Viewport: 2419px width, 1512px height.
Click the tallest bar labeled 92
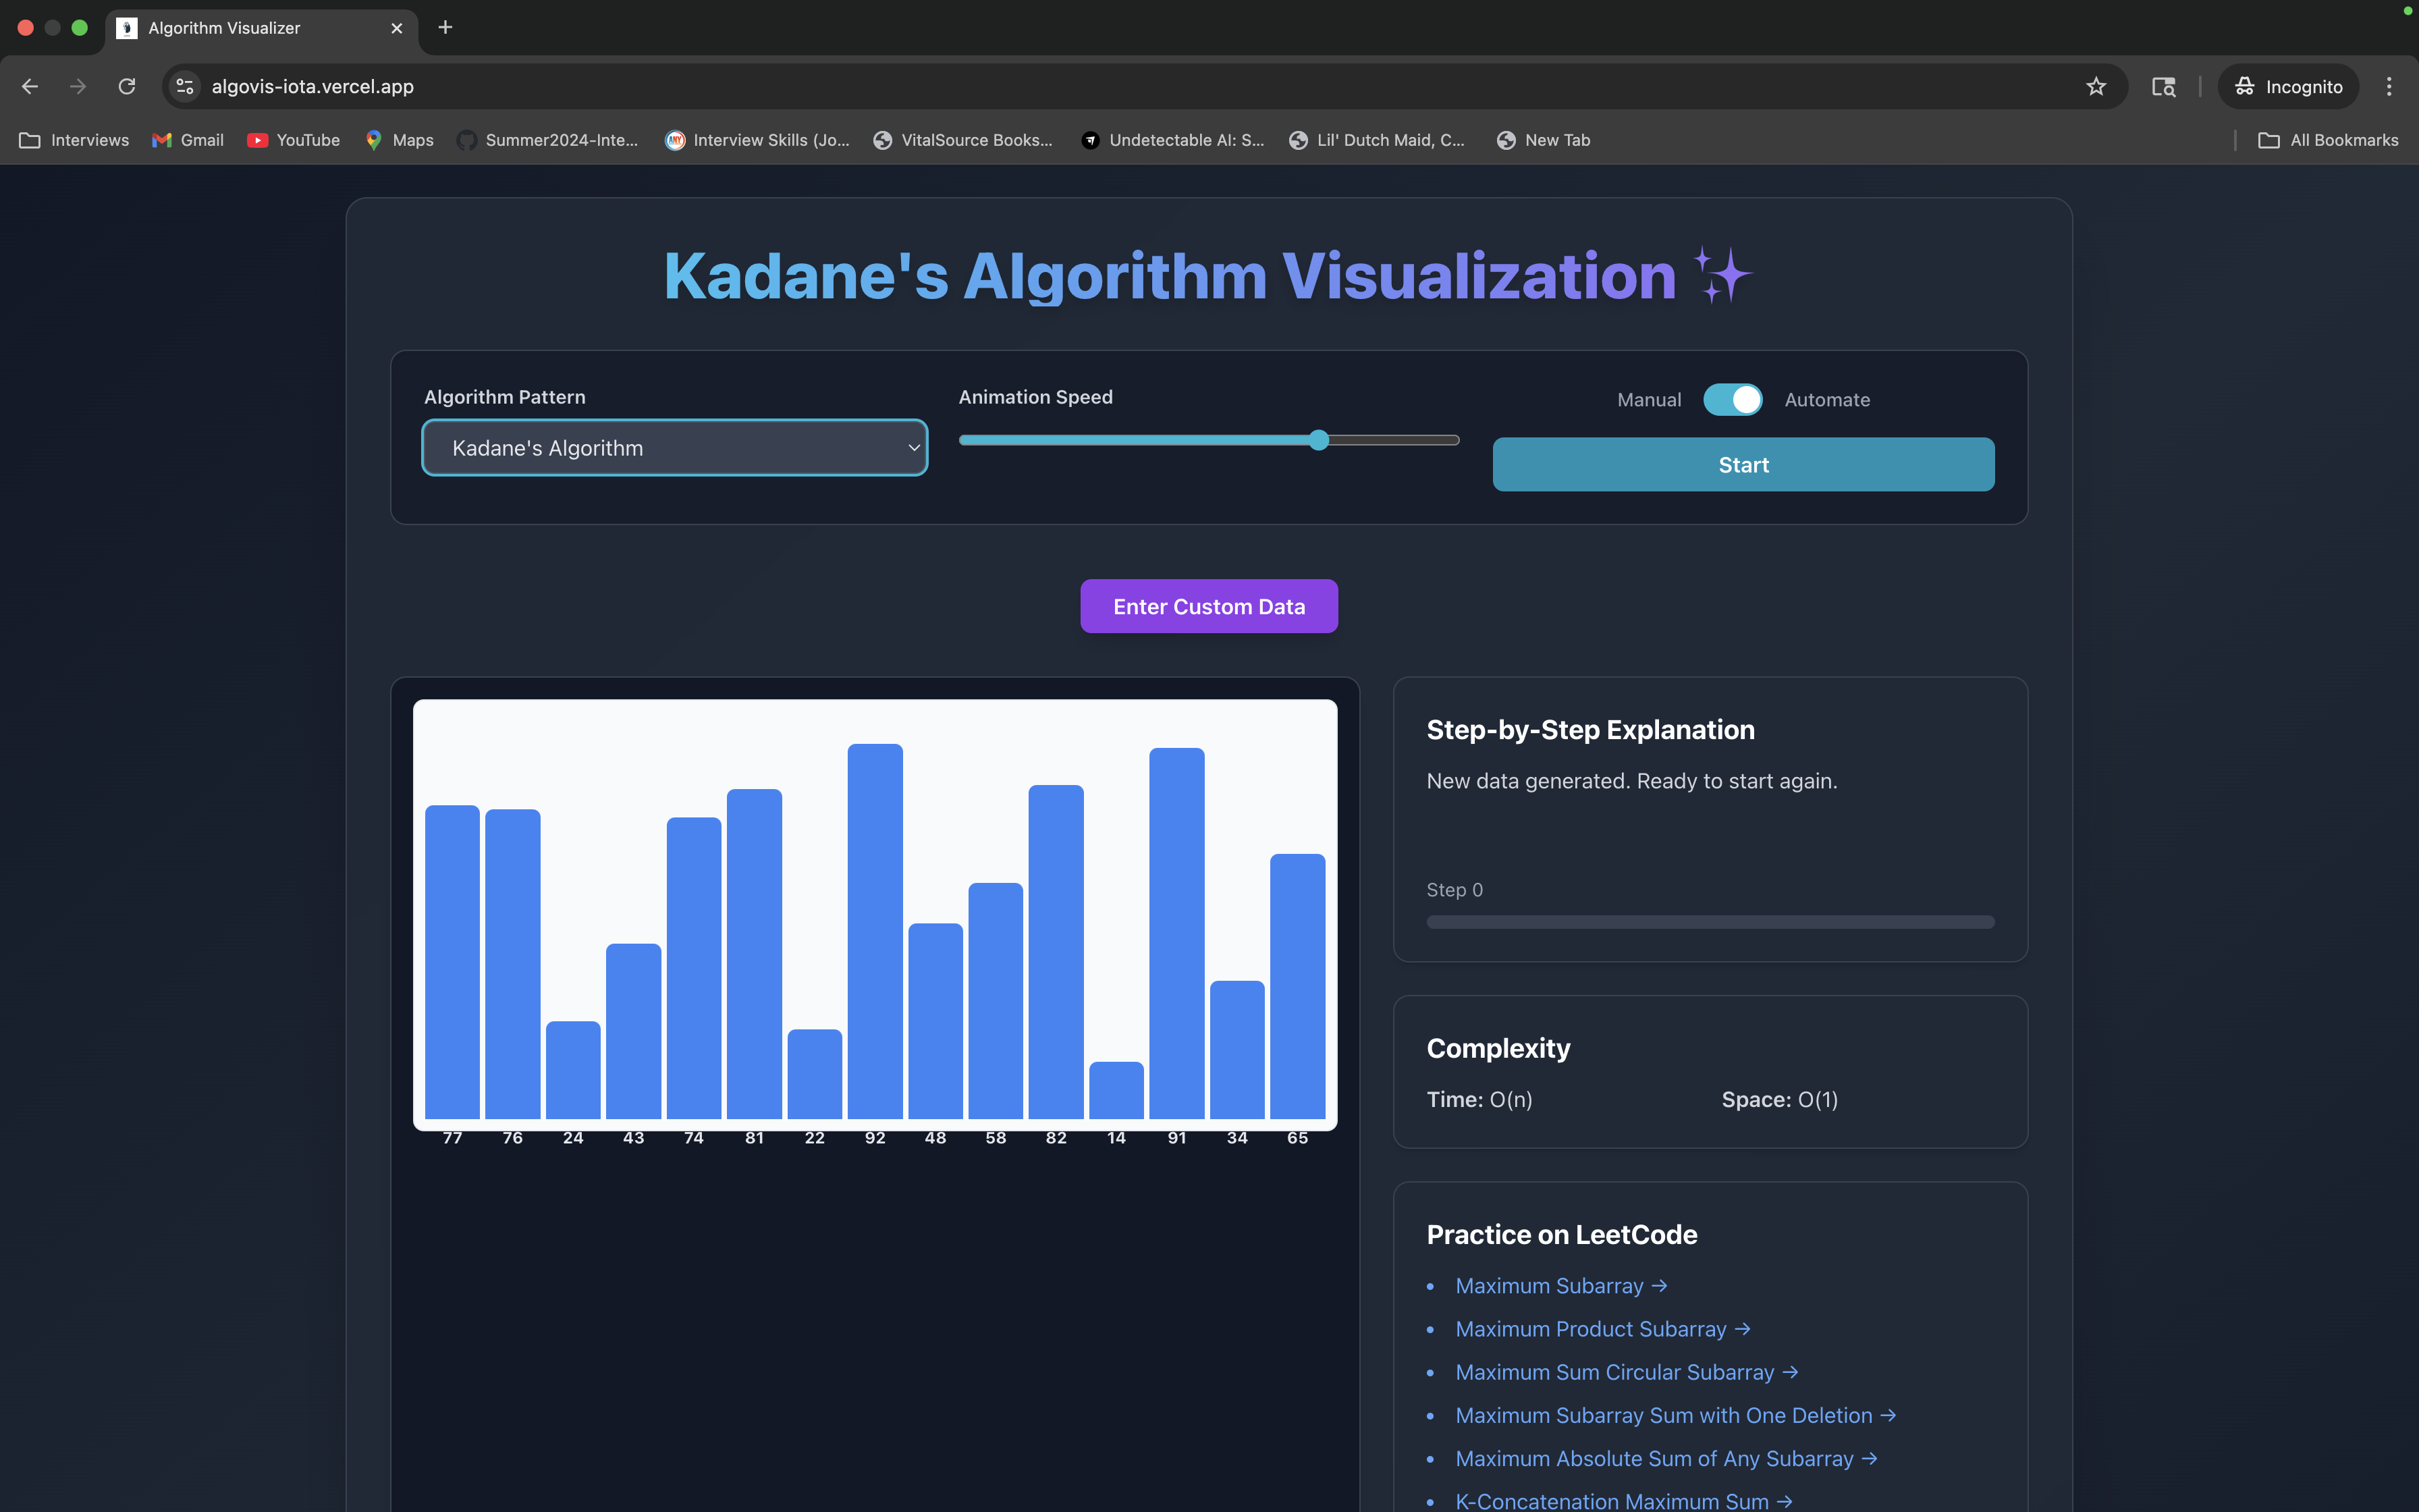(875, 931)
